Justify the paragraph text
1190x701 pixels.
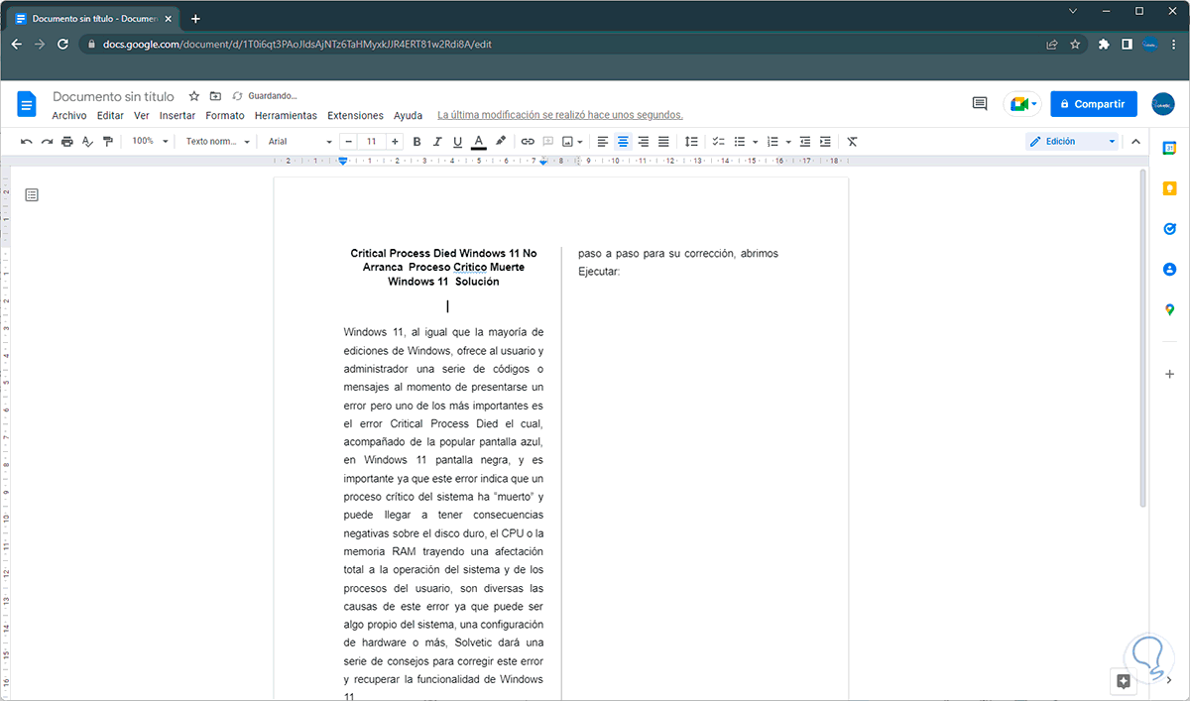coord(663,142)
